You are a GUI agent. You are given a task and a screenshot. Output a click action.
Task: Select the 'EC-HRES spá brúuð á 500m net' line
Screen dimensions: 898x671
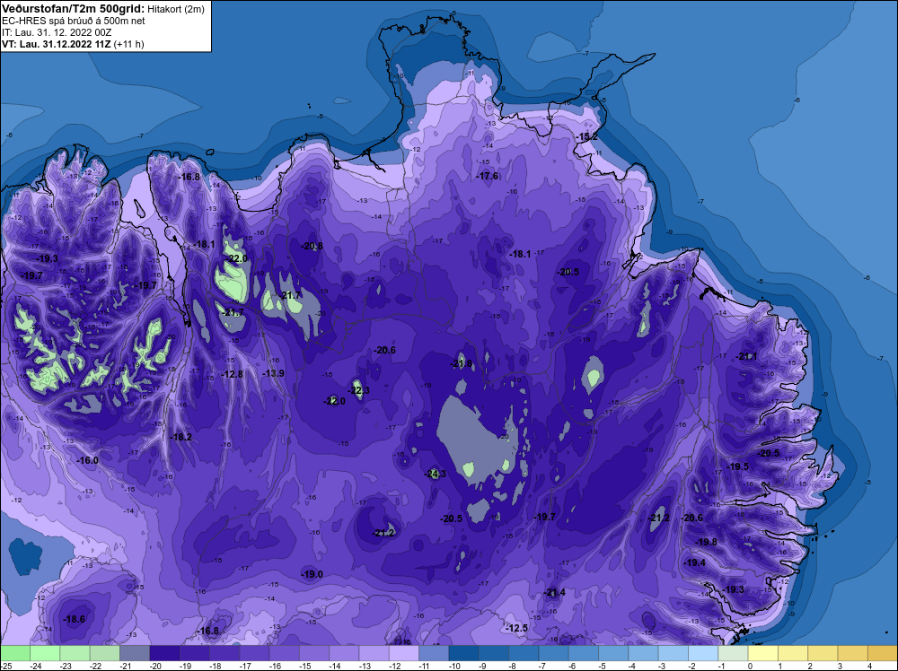[x=74, y=21]
